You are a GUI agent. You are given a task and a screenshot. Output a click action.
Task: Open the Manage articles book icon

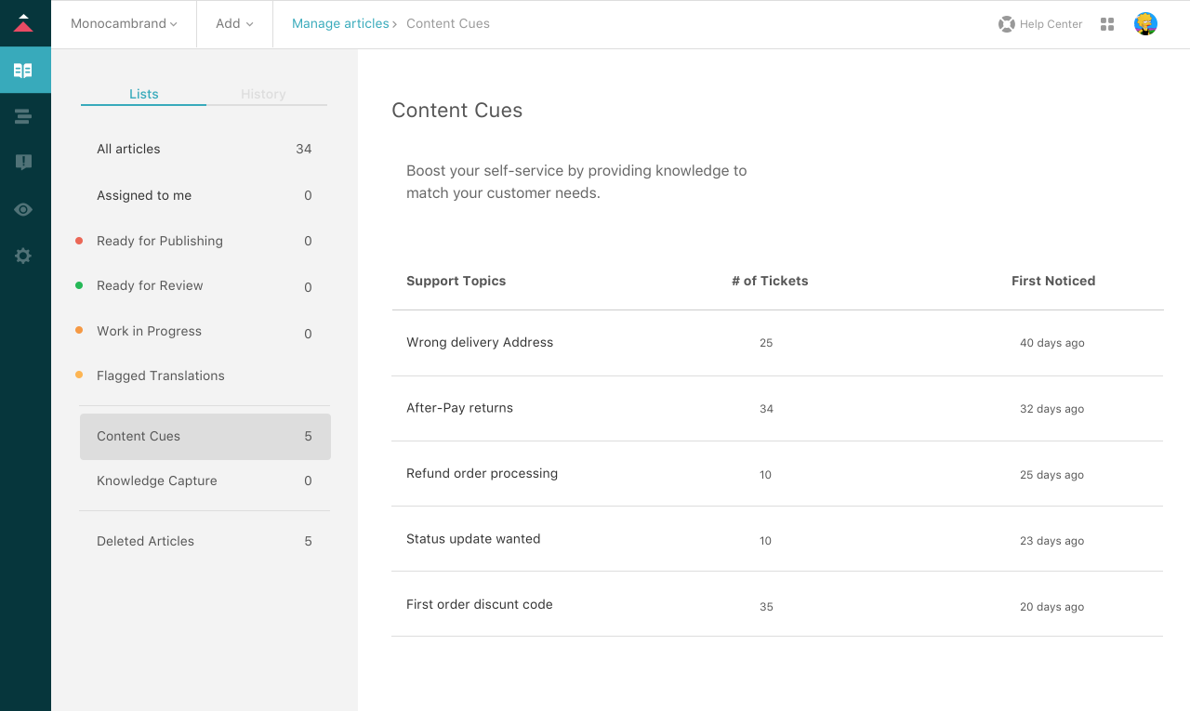pos(23,71)
